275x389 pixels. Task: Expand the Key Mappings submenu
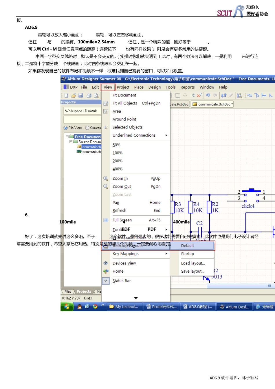tap(166, 254)
